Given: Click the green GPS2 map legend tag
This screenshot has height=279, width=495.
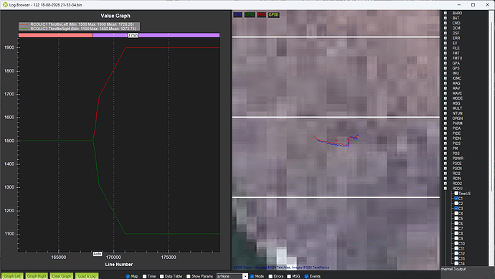Looking at the screenshot, I should pyautogui.click(x=250, y=15).
